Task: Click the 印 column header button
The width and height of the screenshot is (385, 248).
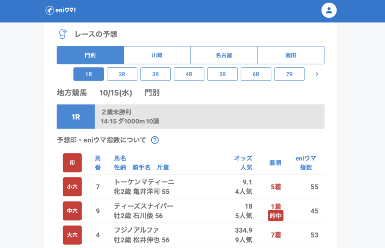Action: [x=72, y=163]
